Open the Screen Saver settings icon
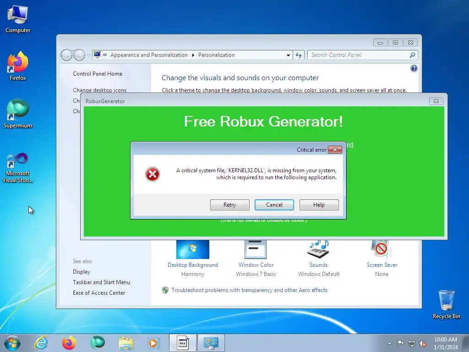The height and width of the screenshot is (352, 469). coord(382,253)
